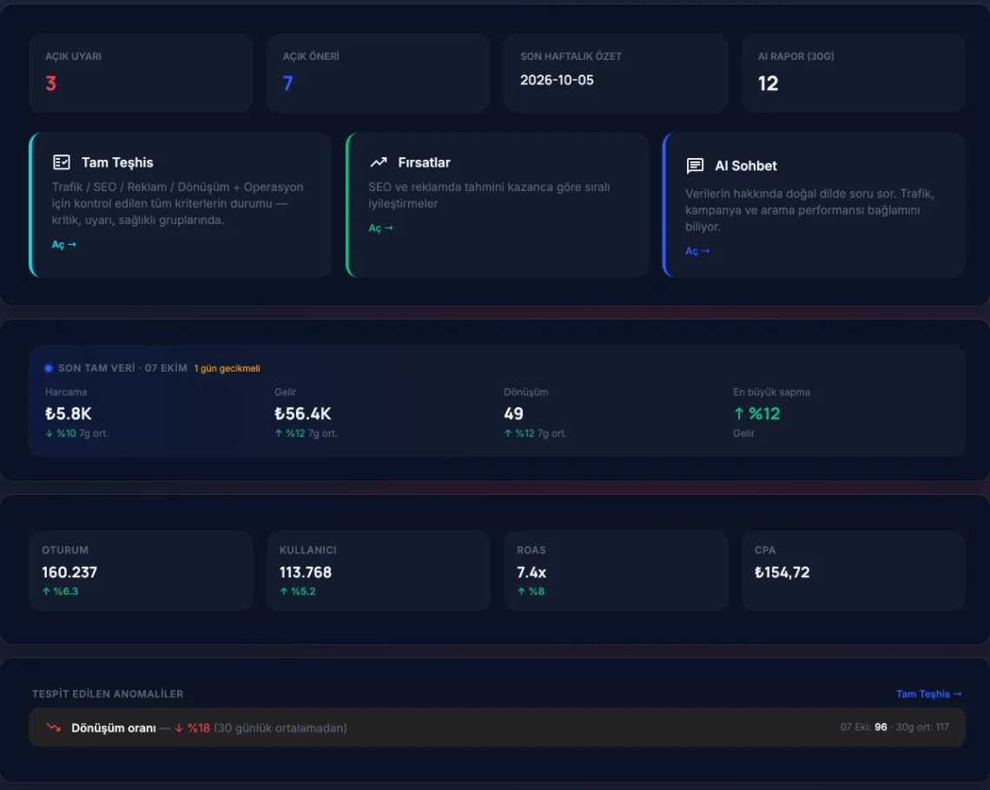Click the %5.2 change under Kullanıcı

tap(297, 591)
